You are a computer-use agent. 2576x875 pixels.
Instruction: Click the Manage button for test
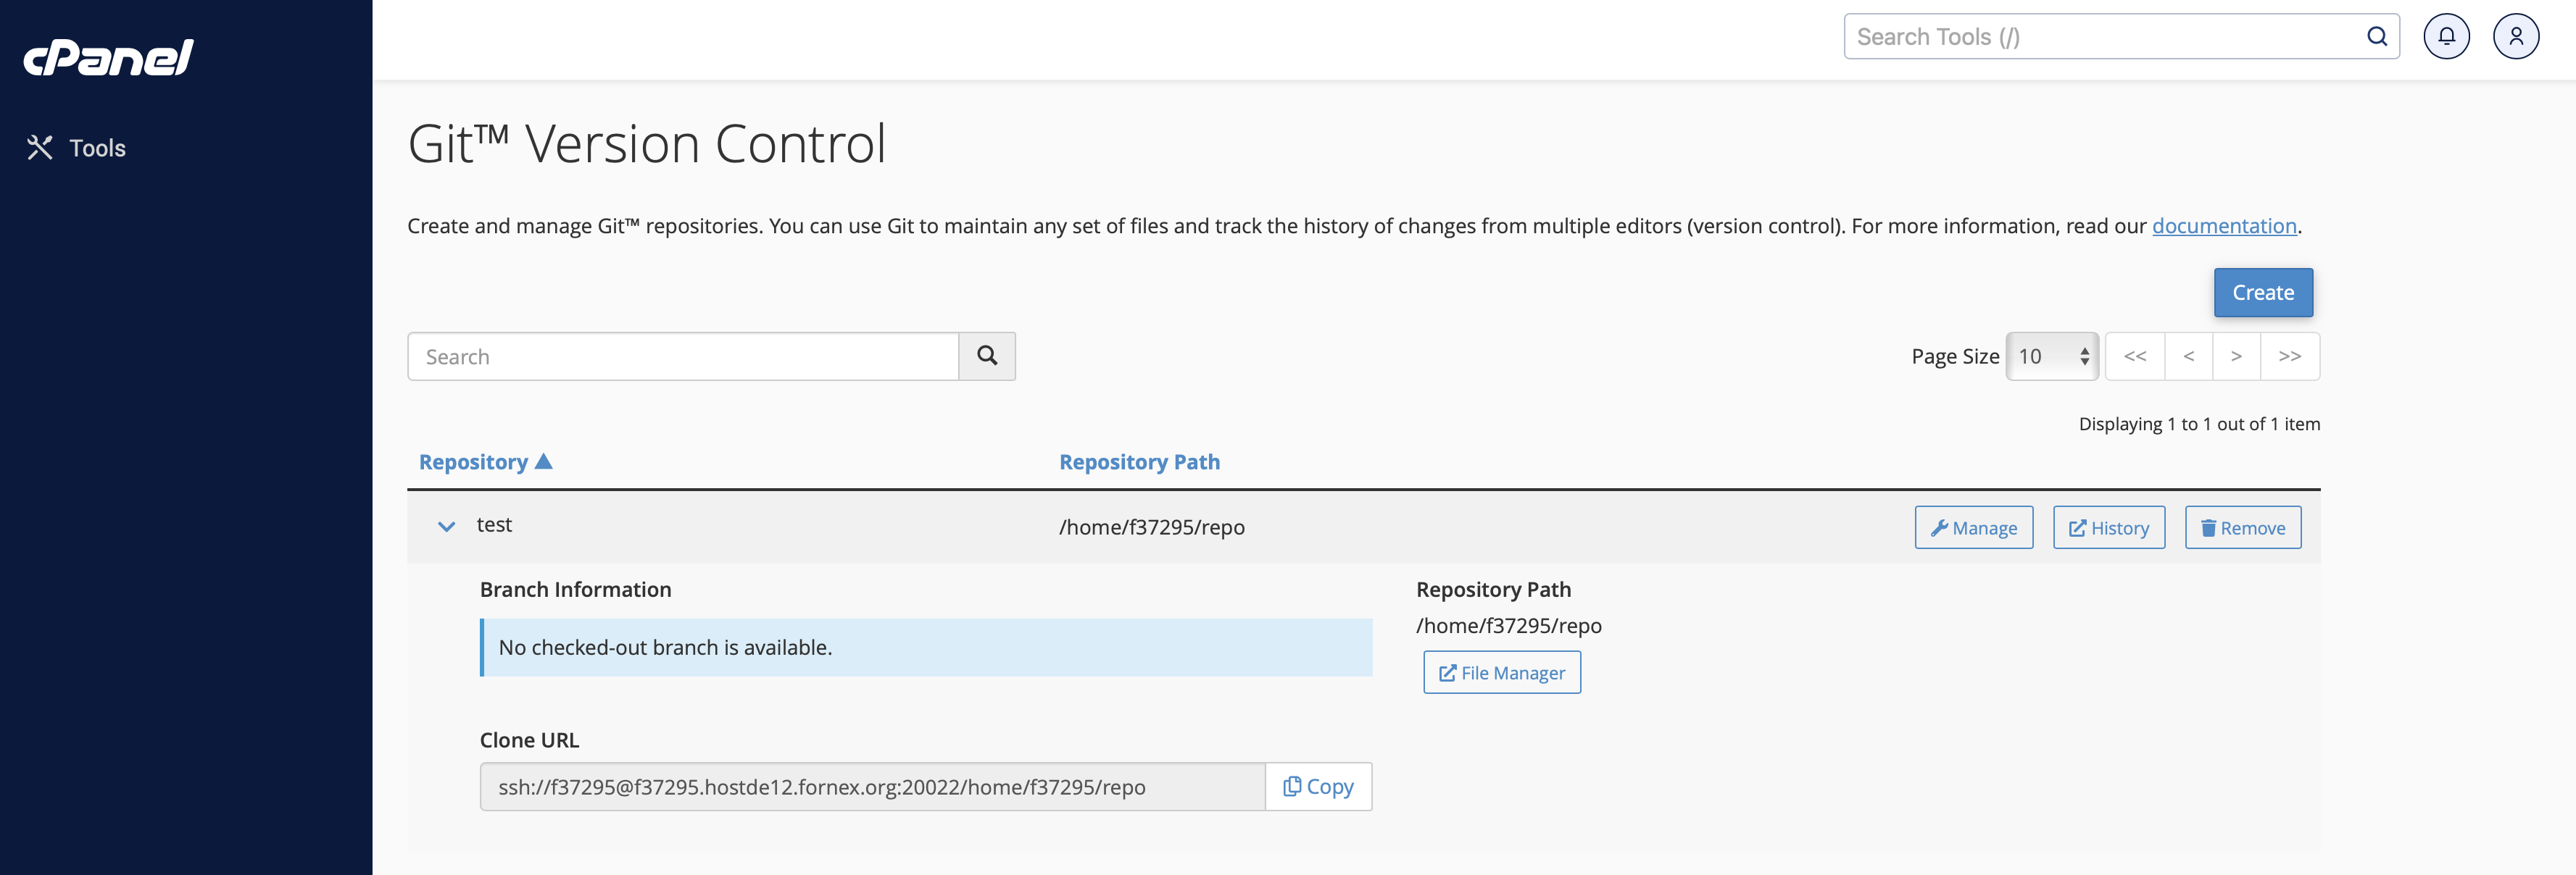click(1973, 527)
